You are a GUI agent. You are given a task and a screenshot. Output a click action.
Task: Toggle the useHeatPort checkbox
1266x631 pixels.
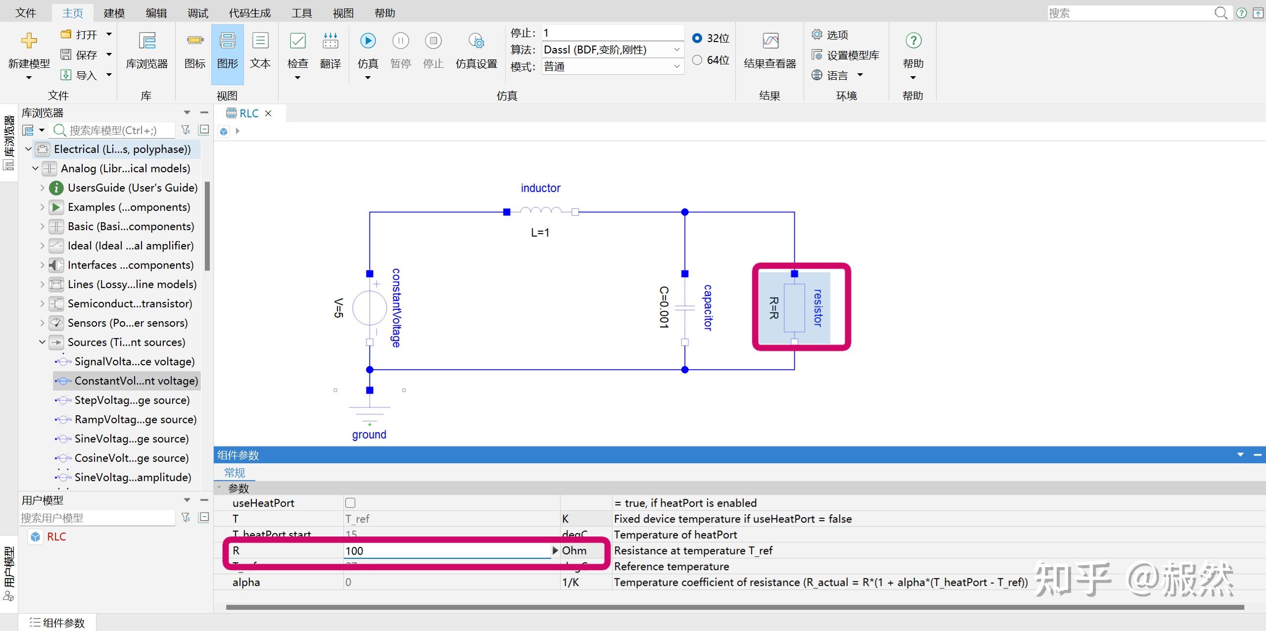click(350, 503)
